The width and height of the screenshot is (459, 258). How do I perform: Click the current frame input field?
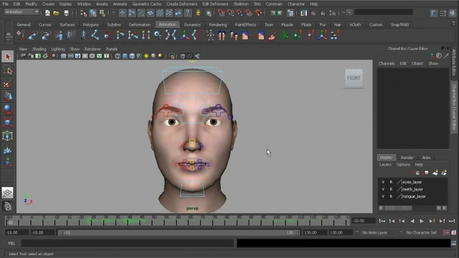pyautogui.click(x=363, y=221)
